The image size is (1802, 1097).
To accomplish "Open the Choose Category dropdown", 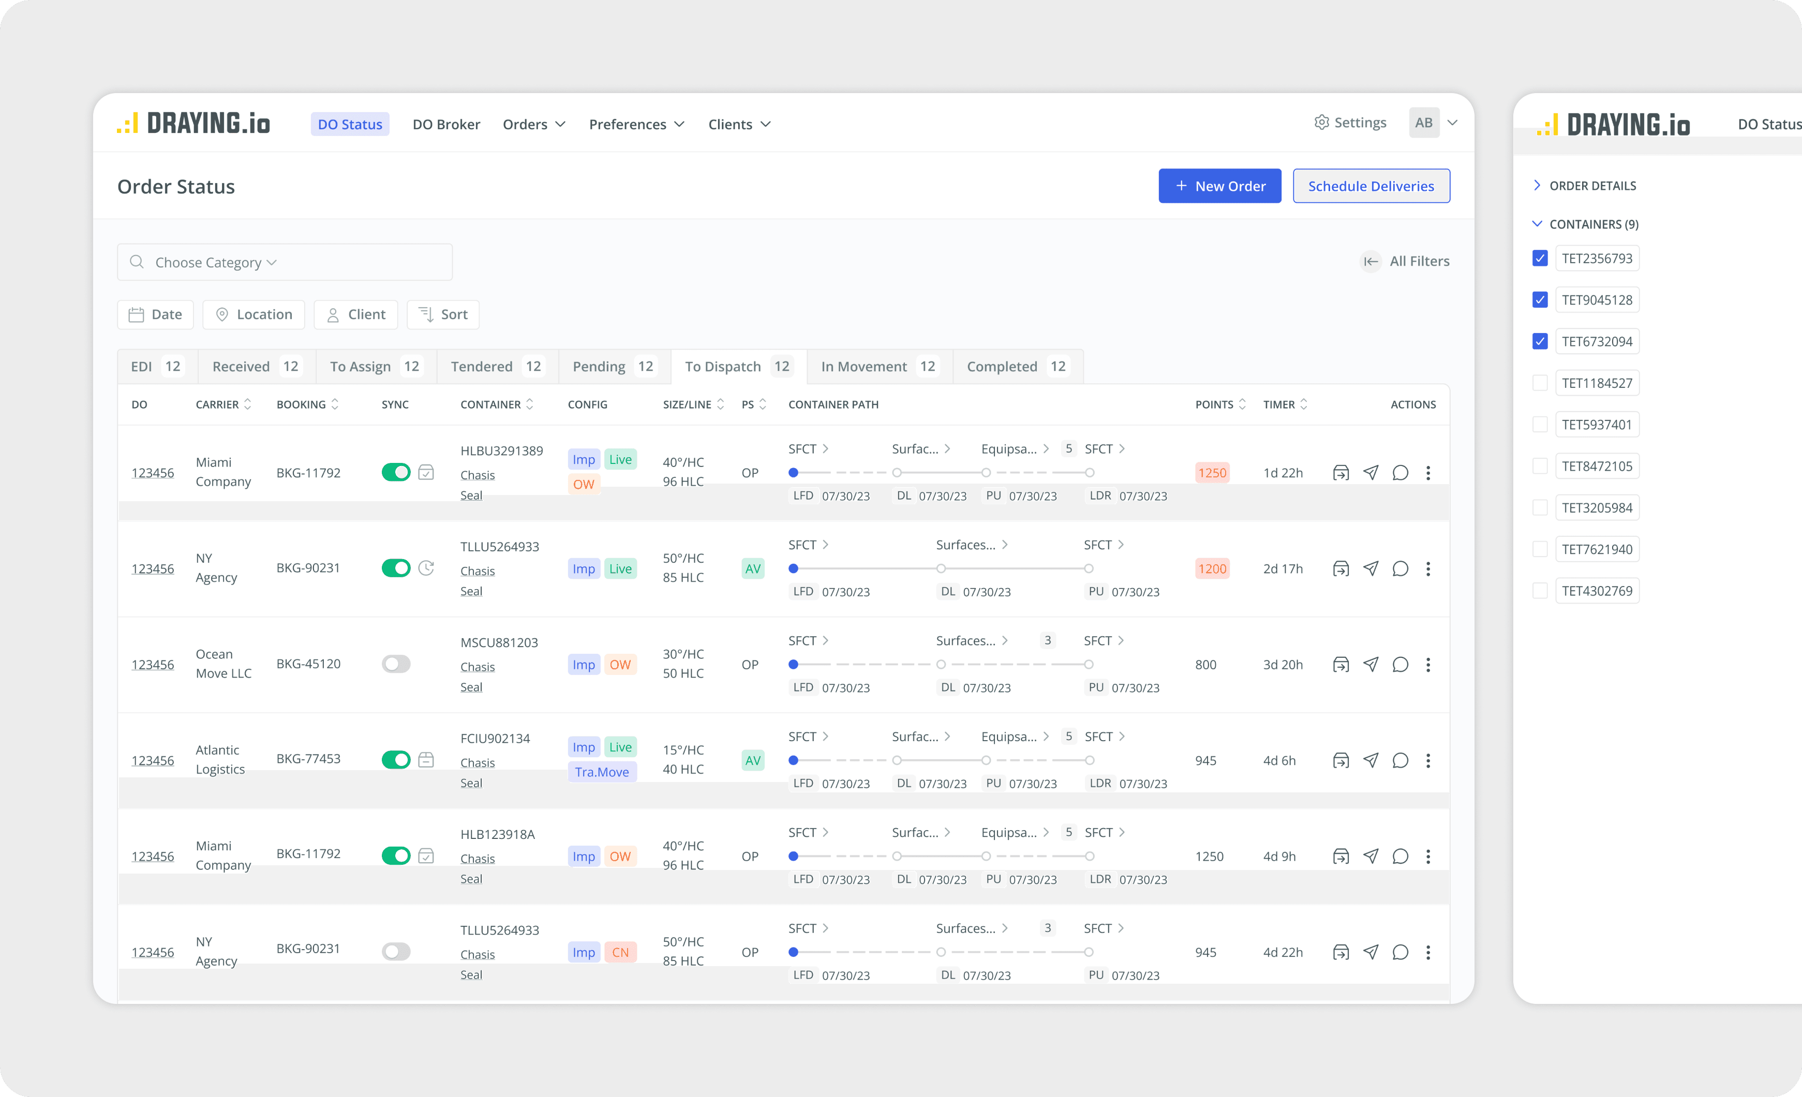I will 272,262.
